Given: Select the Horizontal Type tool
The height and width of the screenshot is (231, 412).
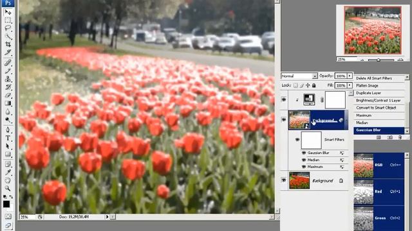Looking at the screenshot, I should click(x=8, y=138).
